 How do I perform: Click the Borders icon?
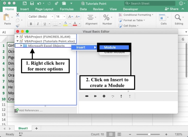tap(55, 24)
